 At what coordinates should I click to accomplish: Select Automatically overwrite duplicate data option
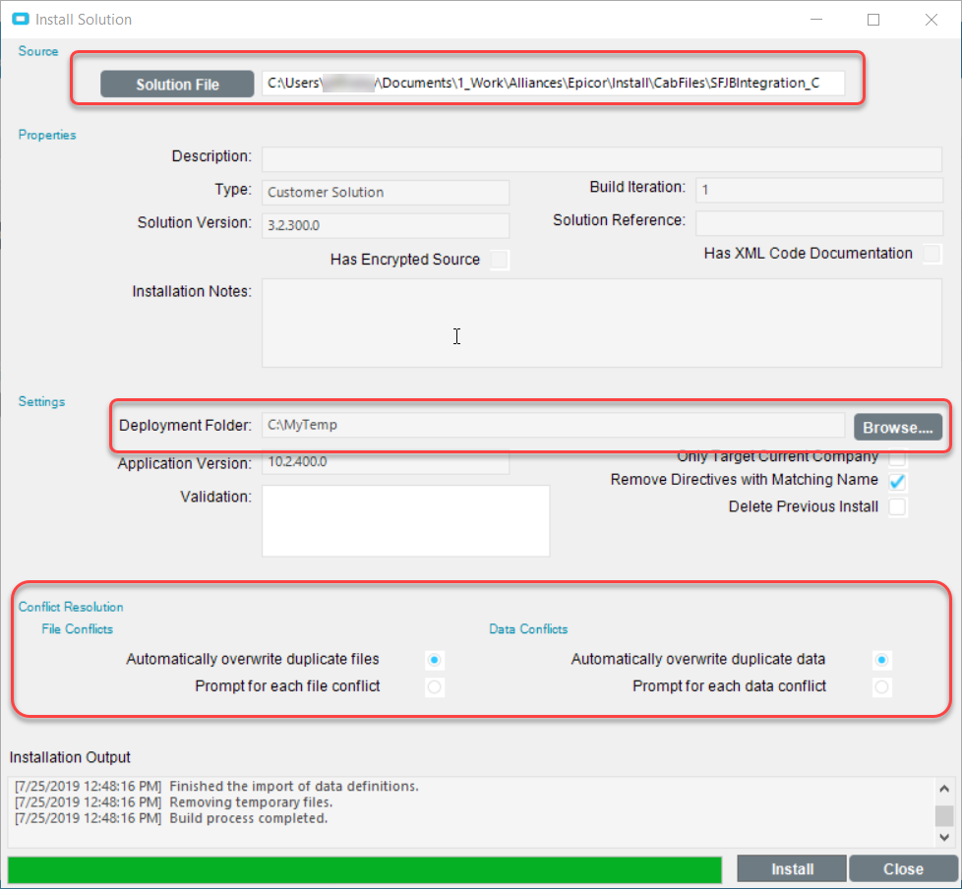point(882,660)
